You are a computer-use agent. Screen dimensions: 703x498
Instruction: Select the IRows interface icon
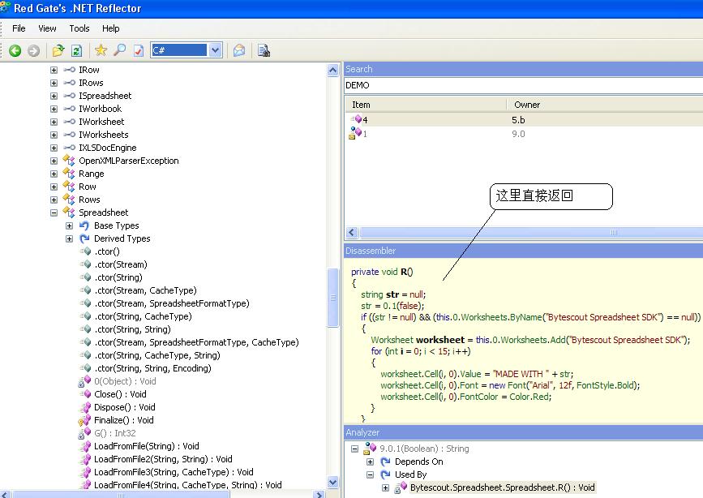69,83
